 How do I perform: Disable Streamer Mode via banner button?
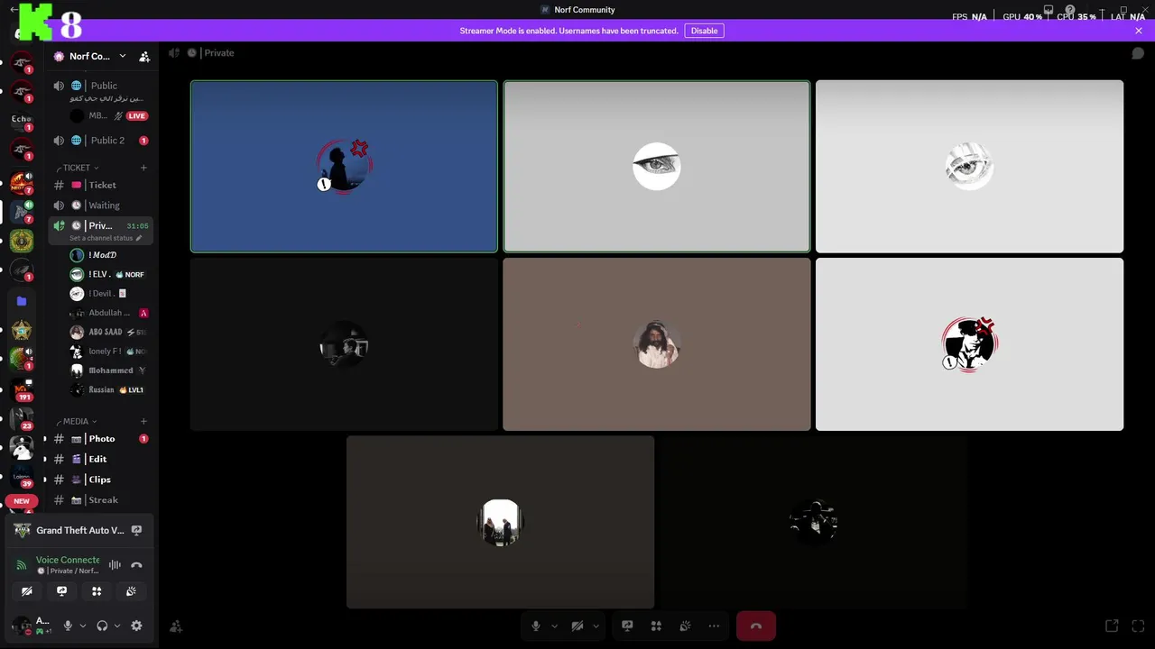click(x=704, y=31)
